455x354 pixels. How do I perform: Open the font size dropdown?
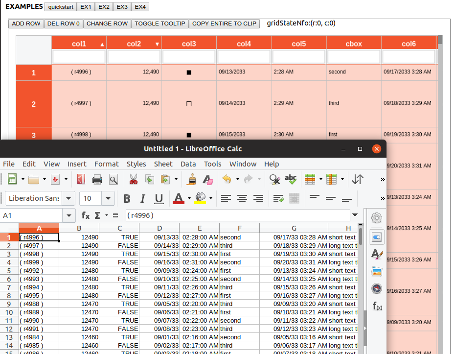coord(108,199)
